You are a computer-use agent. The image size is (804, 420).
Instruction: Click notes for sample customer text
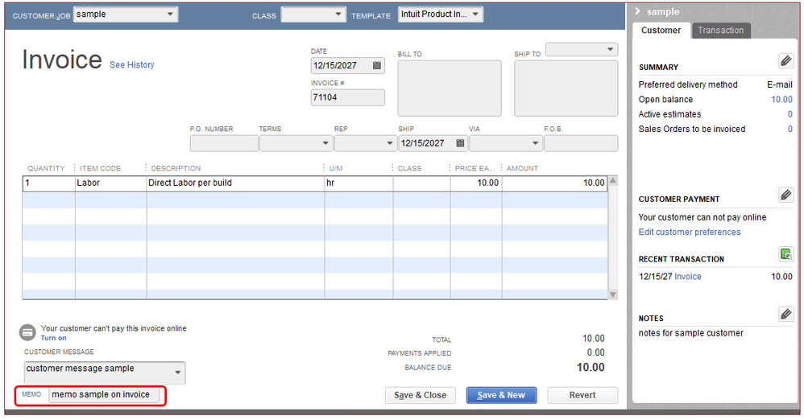tap(690, 333)
